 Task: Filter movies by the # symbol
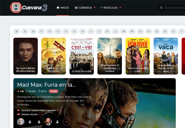(17, 31)
